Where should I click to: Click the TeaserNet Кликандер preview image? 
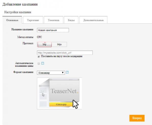click(x=60, y=93)
